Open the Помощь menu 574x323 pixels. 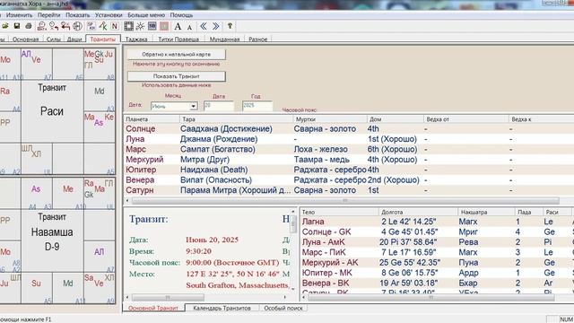pyautogui.click(x=181, y=15)
